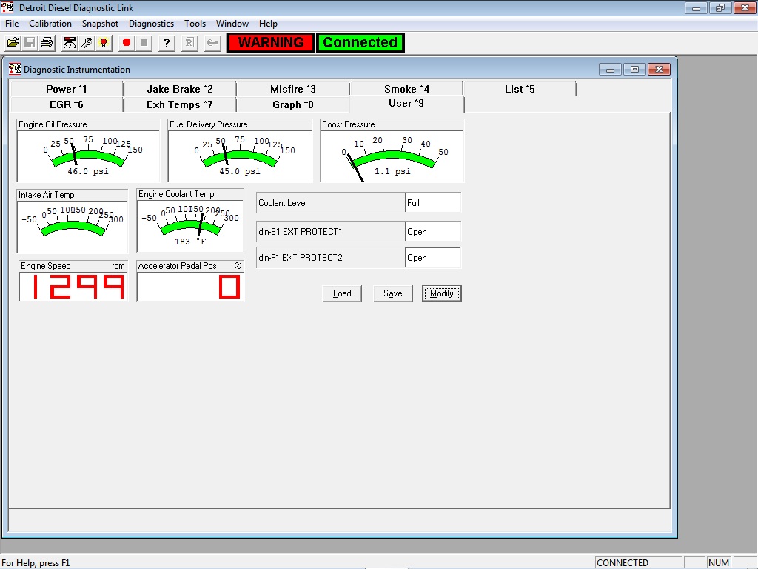This screenshot has height=569, width=758.
Task: Open the din-E1 EXT PROTECT1 value field
Action: [x=433, y=231]
